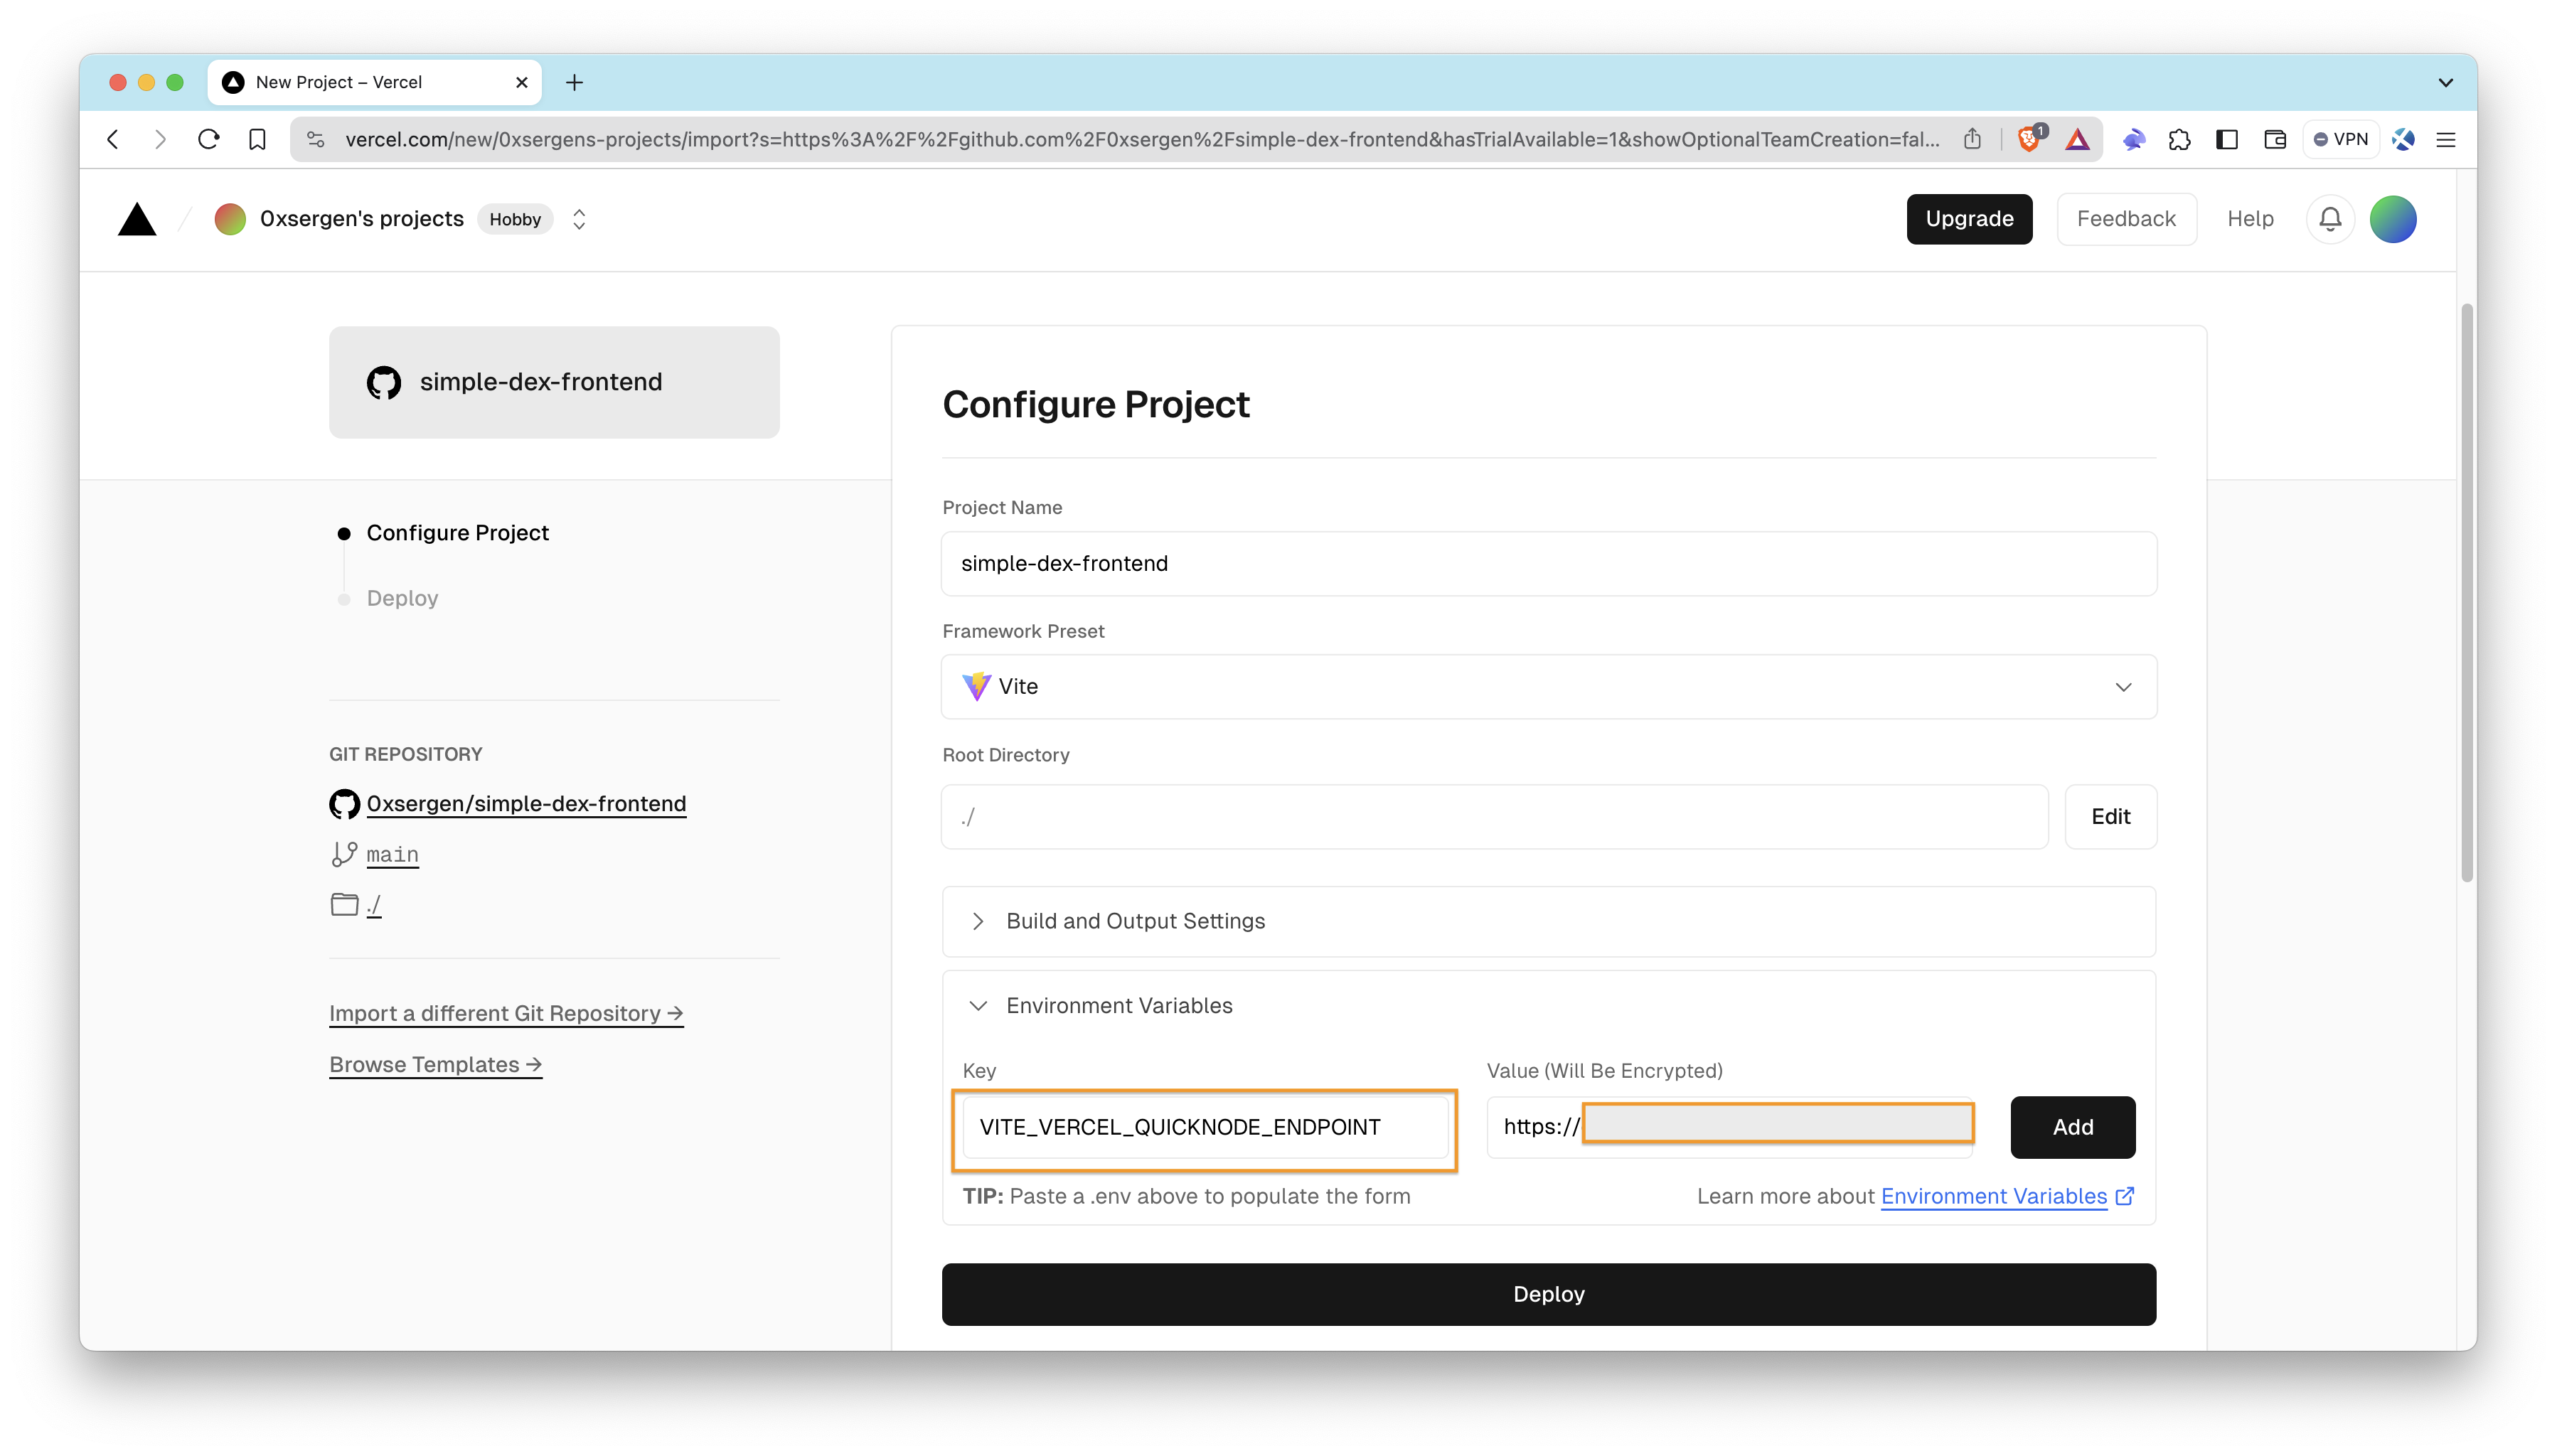
Task: Click the environment variable Key field
Action: 1205,1127
